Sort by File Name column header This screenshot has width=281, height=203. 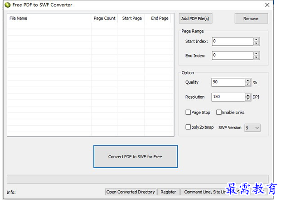click(49, 18)
